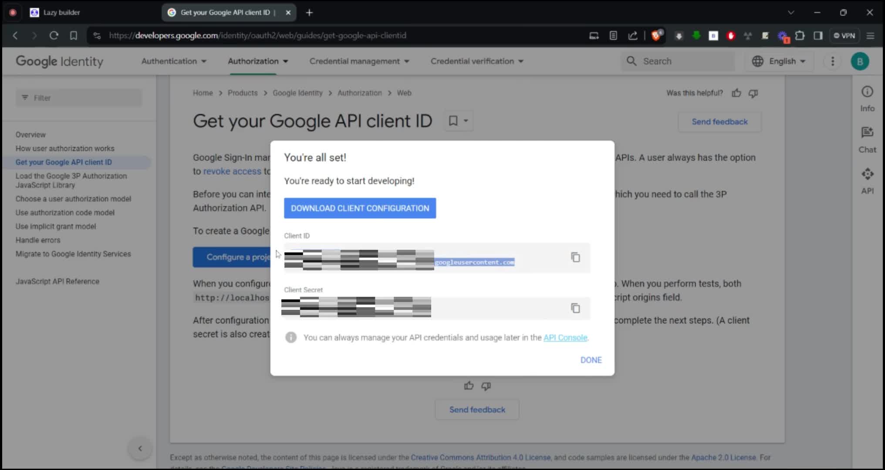Open the share page icon
Screen dimensions: 885x470
pos(633,36)
